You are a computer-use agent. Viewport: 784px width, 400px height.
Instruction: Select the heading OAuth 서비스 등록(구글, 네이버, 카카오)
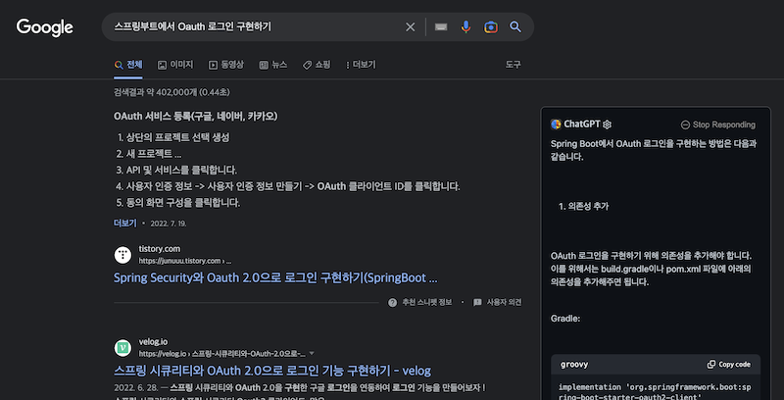tap(195, 117)
